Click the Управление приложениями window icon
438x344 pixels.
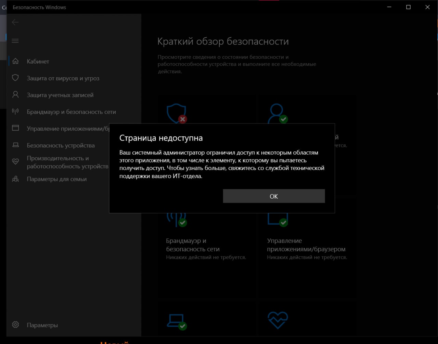pos(15,128)
